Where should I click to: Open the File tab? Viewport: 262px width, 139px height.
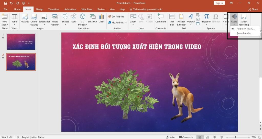point(6,9)
